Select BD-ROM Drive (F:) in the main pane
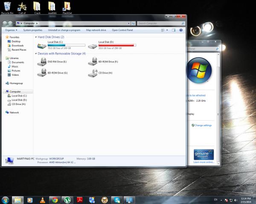 (x=92, y=62)
